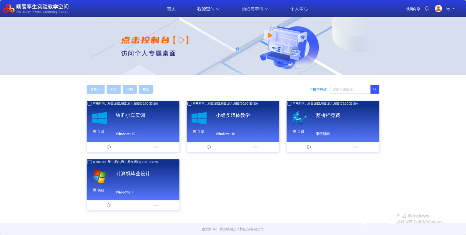Launch 蓝桥杯竞赛 desktop using its play icon
This screenshot has height=235, width=466.
tap(309, 147)
